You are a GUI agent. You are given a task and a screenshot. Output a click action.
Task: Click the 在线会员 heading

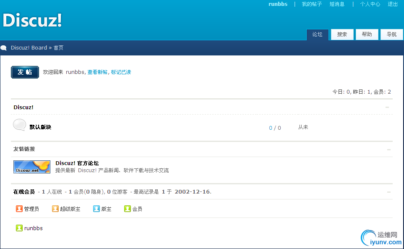click(x=24, y=192)
